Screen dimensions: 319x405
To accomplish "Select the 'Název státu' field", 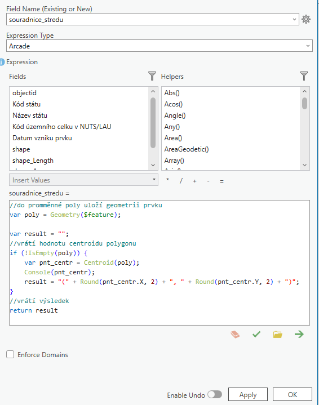I will 30,115.
